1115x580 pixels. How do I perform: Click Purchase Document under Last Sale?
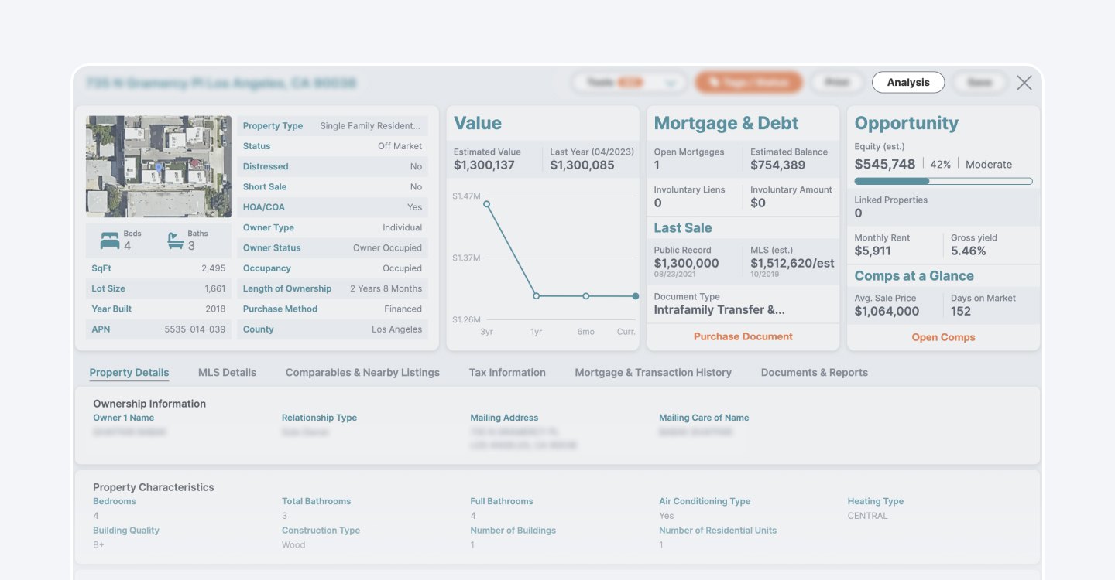pyautogui.click(x=743, y=336)
